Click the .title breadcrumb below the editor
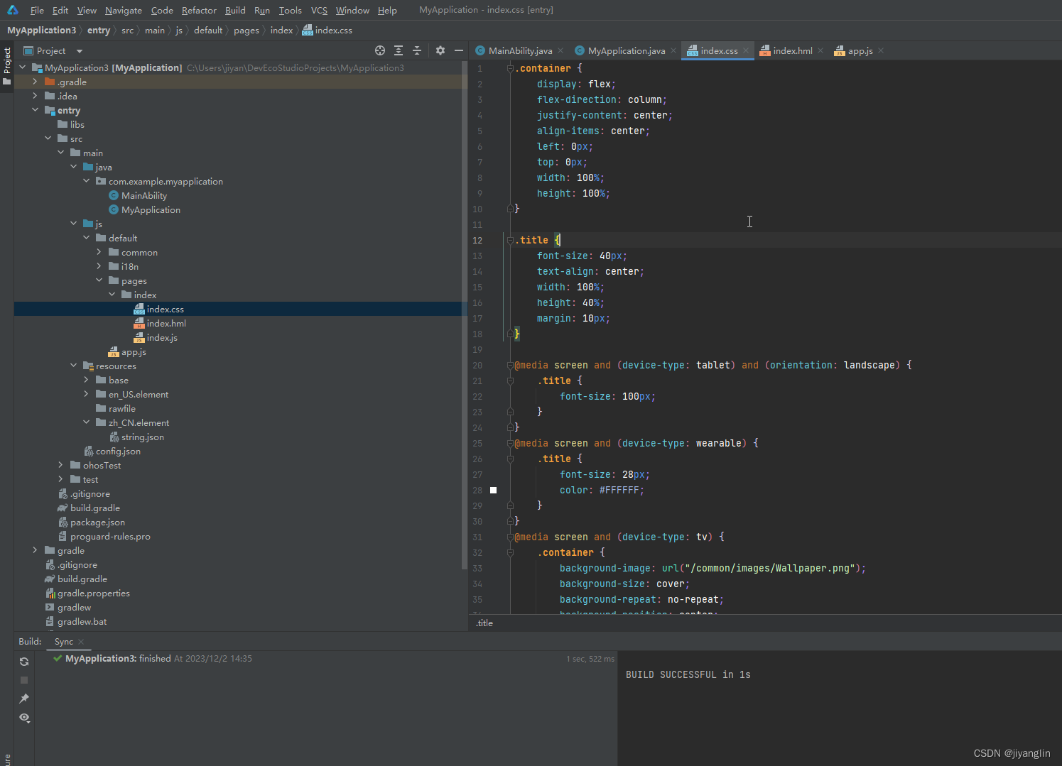The height and width of the screenshot is (766, 1062). [484, 623]
